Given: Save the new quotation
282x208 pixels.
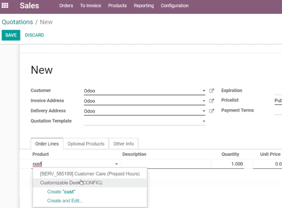Looking at the screenshot, I should (x=11, y=35).
